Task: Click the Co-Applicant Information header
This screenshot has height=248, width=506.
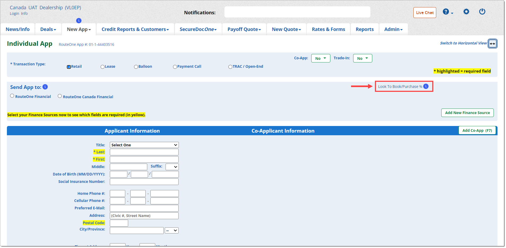Action: coord(283,131)
